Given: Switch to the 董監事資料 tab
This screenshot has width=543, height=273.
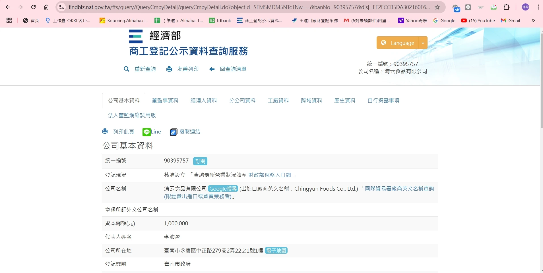Looking at the screenshot, I should tap(165, 101).
